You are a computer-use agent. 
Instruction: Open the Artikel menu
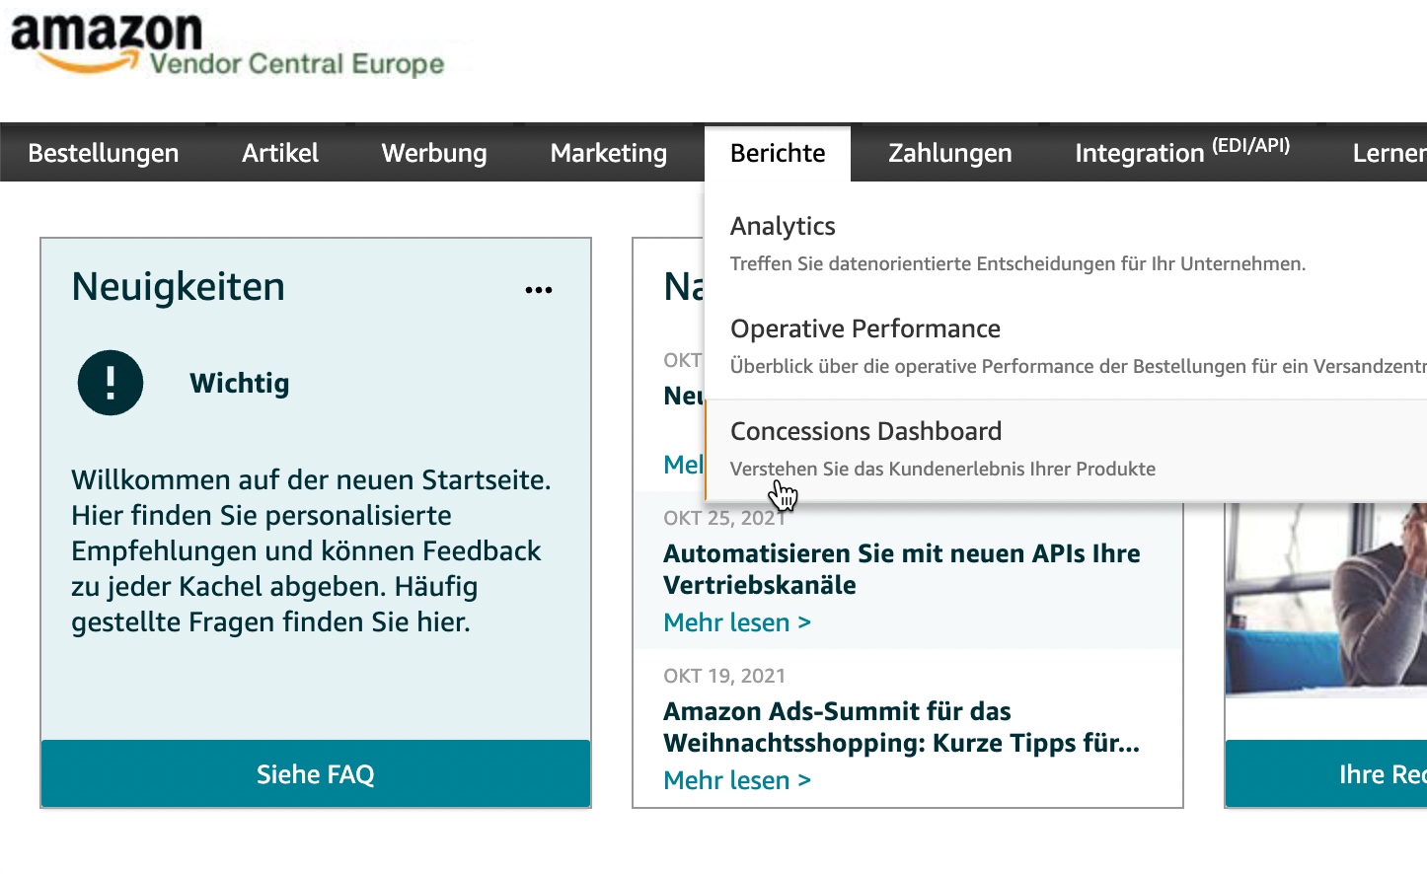pyautogui.click(x=280, y=153)
